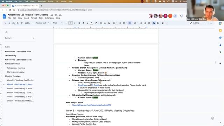The image size is (224, 126).
Task: Click the Google Docs home logo
Action: (x=4, y=16)
